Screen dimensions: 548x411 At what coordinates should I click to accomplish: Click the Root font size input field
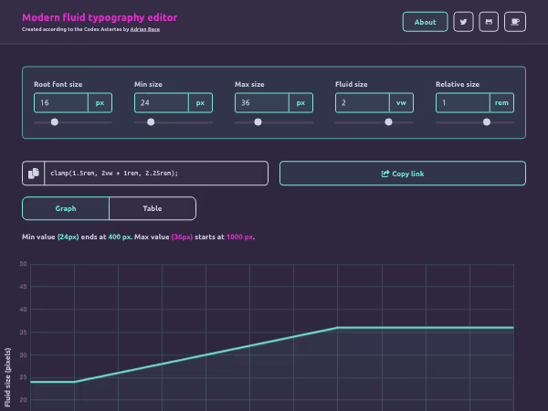tap(61, 102)
